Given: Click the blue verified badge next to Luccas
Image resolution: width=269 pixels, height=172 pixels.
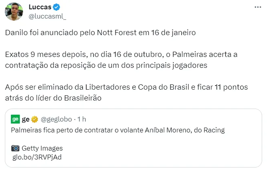Looking at the screenshot, I should pyautogui.click(x=56, y=7).
